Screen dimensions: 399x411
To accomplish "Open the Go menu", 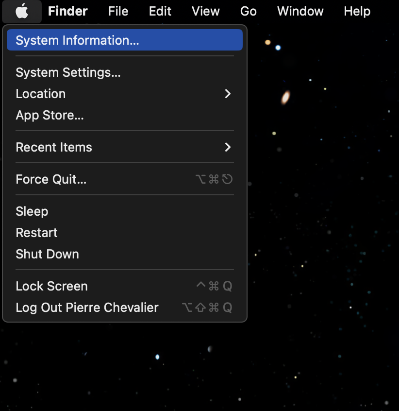I will (249, 11).
